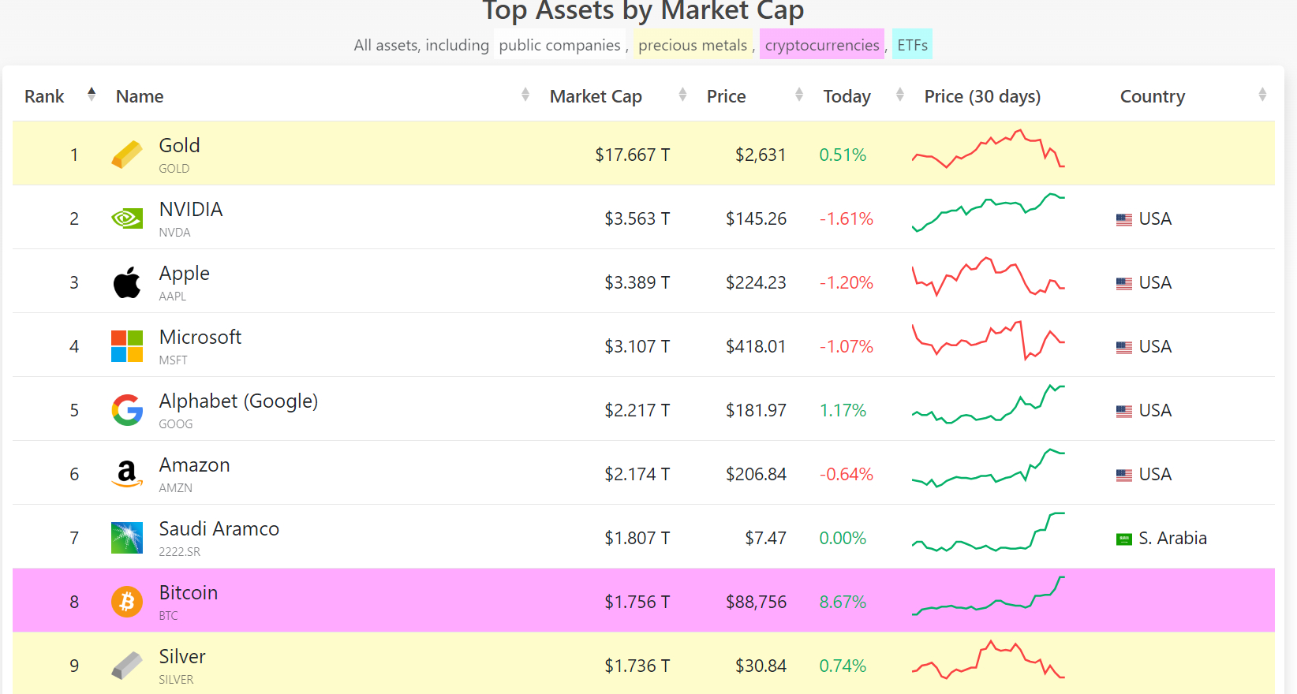Image resolution: width=1297 pixels, height=694 pixels.
Task: Open the Silver asset page
Action: (x=182, y=657)
